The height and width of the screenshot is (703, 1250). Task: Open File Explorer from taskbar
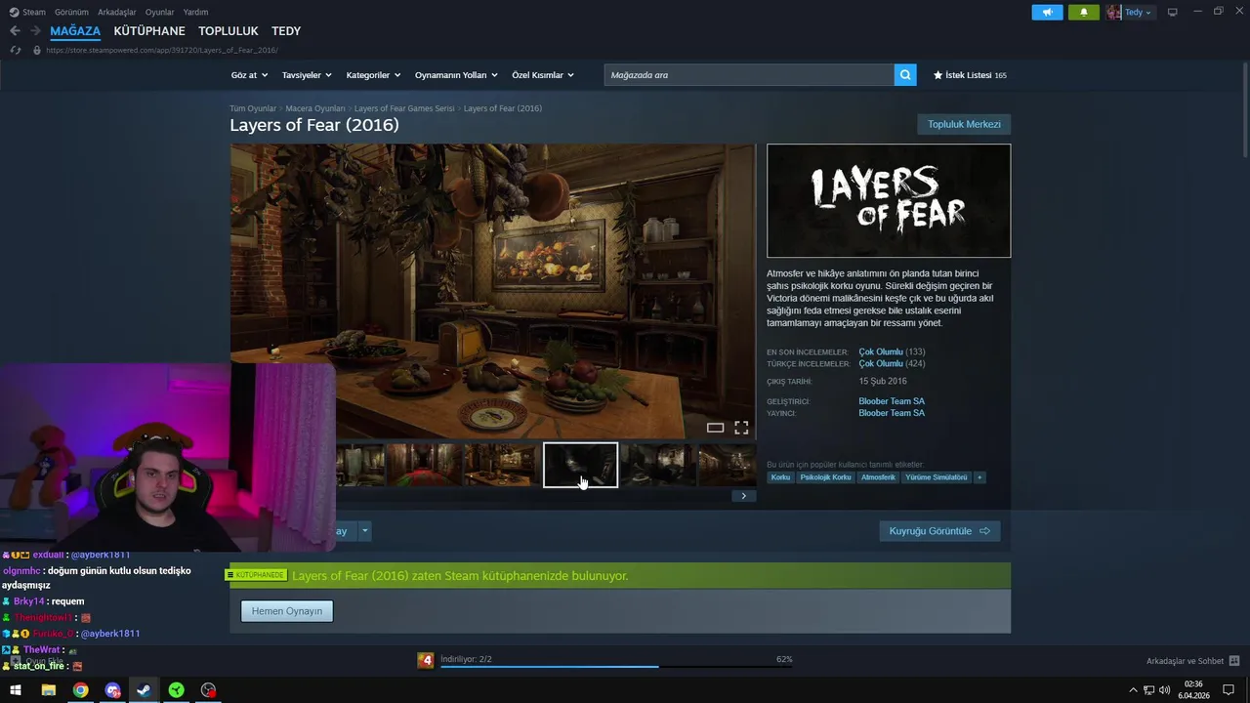click(48, 690)
